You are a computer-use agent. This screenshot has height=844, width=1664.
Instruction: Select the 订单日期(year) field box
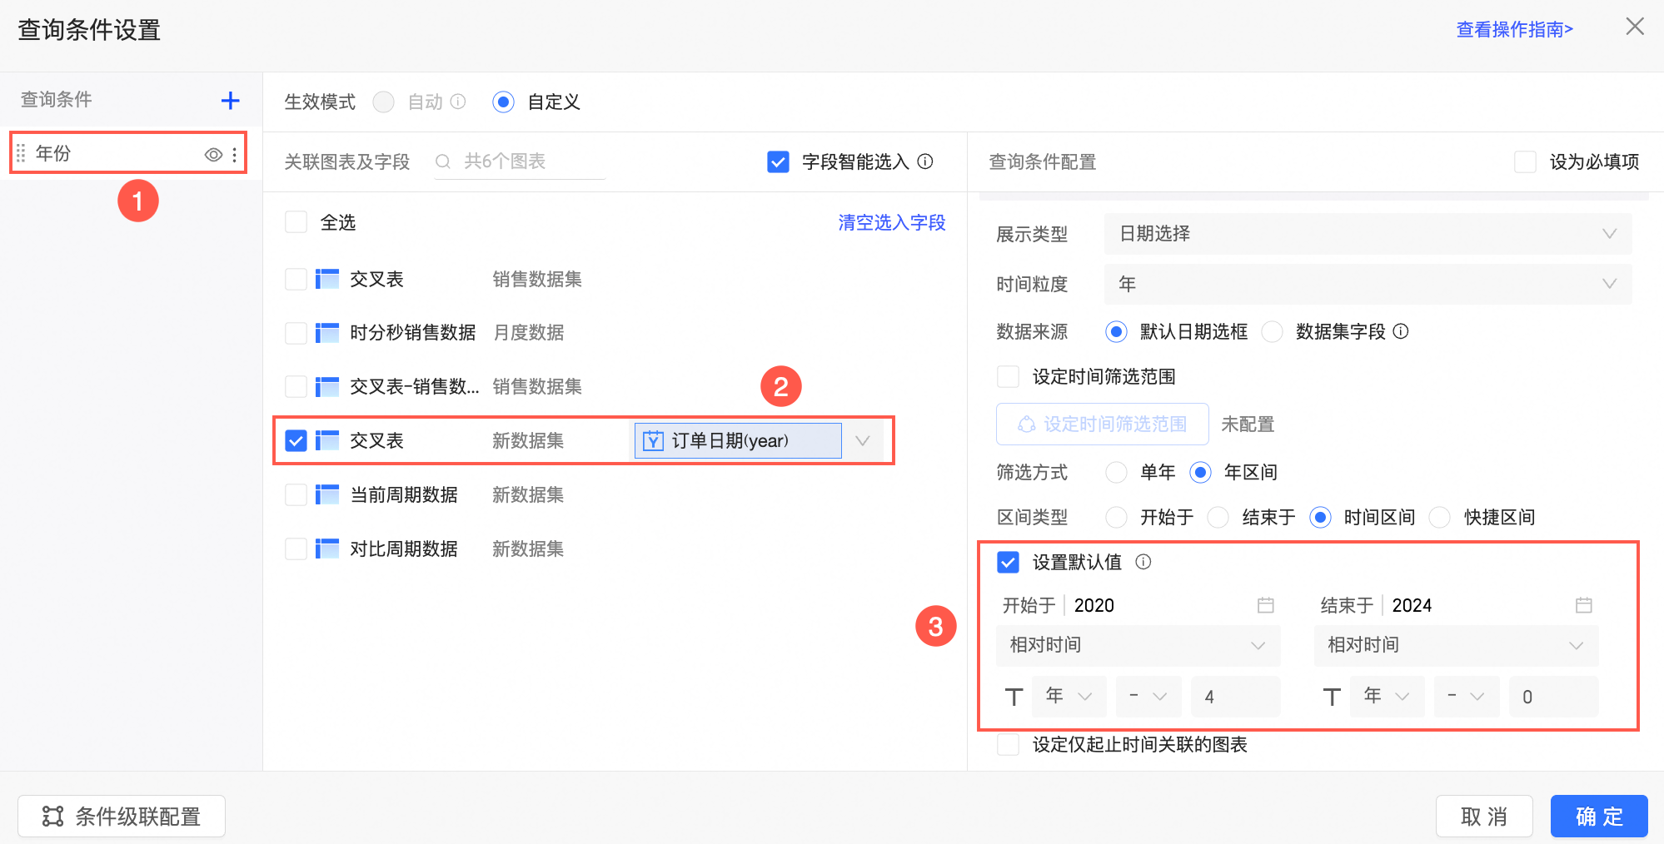(x=738, y=440)
